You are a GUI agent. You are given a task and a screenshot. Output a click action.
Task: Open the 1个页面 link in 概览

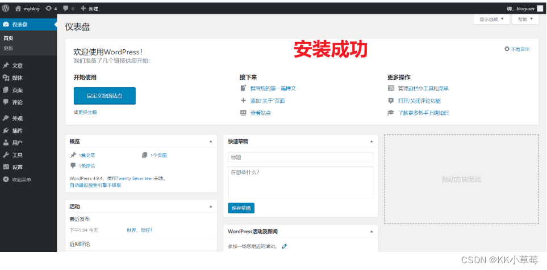click(158, 155)
